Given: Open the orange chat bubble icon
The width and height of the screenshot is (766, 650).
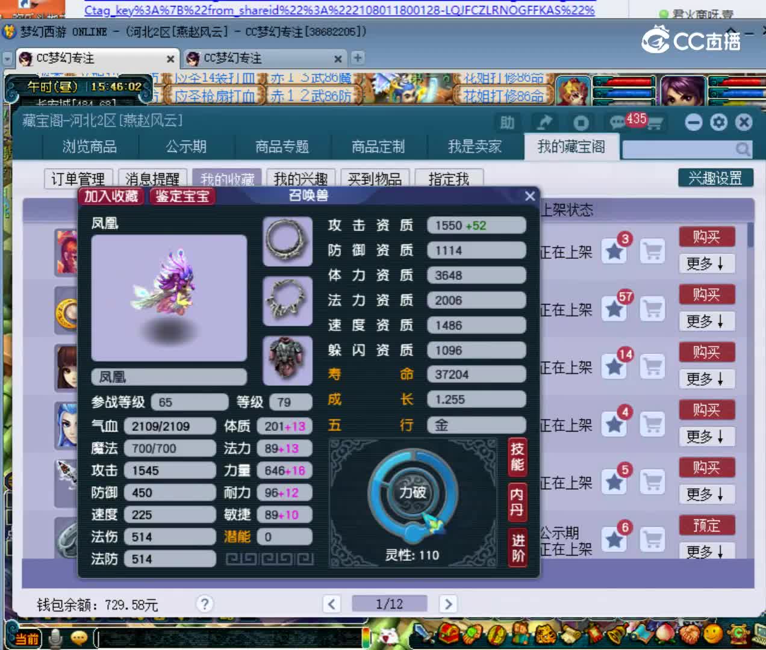Looking at the screenshot, I should [79, 638].
